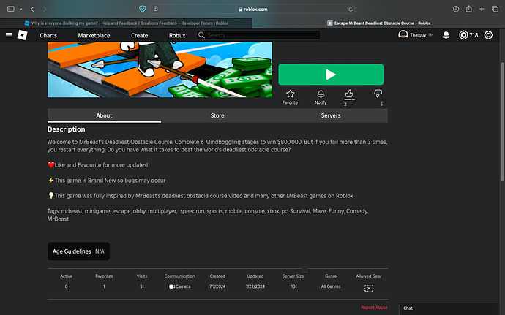The height and width of the screenshot is (315, 505).
Task: Click the Camera communication icon
Action: [172, 286]
